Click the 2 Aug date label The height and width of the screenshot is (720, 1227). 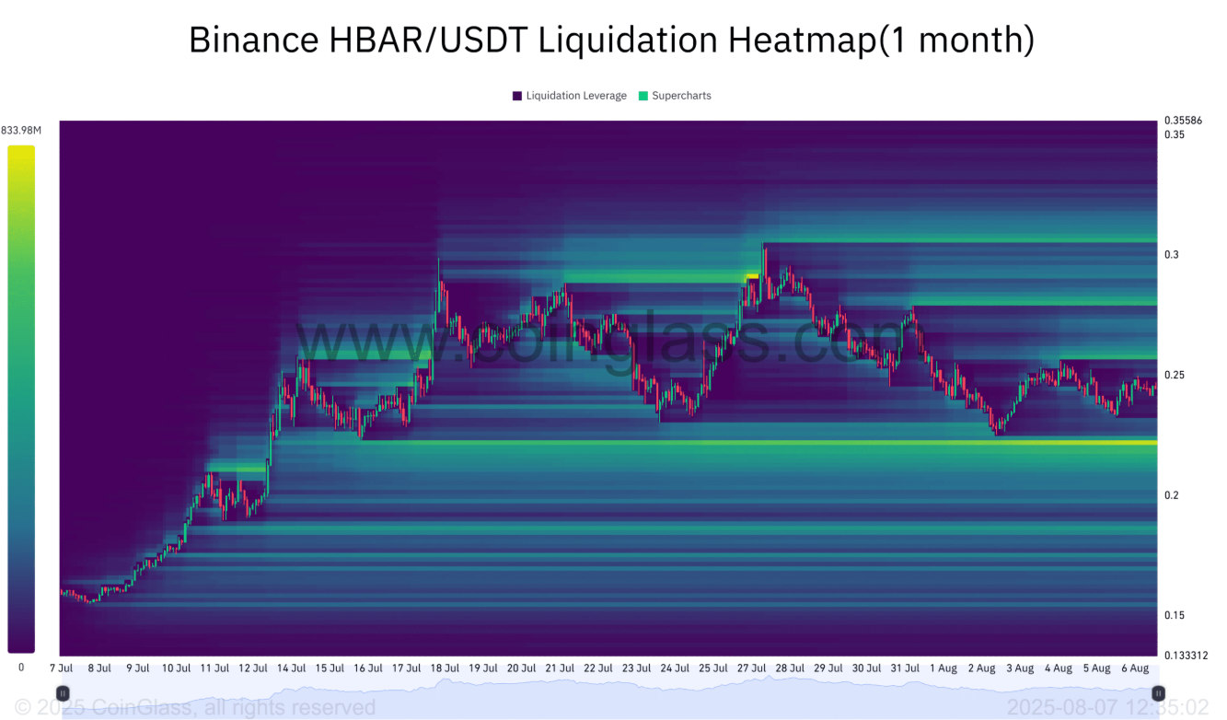pos(983,668)
